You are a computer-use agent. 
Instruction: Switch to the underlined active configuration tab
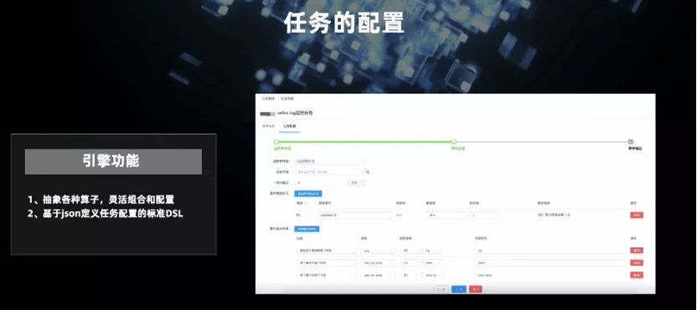(x=289, y=127)
